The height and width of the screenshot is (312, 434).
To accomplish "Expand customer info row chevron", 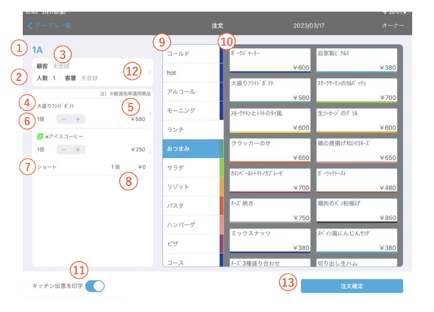I will (x=150, y=72).
